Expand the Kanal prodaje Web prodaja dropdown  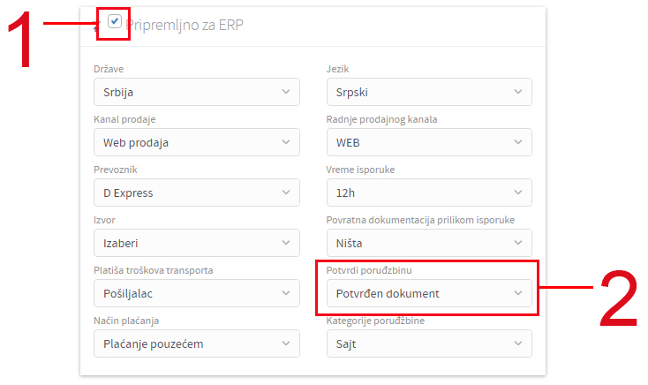pos(197,142)
